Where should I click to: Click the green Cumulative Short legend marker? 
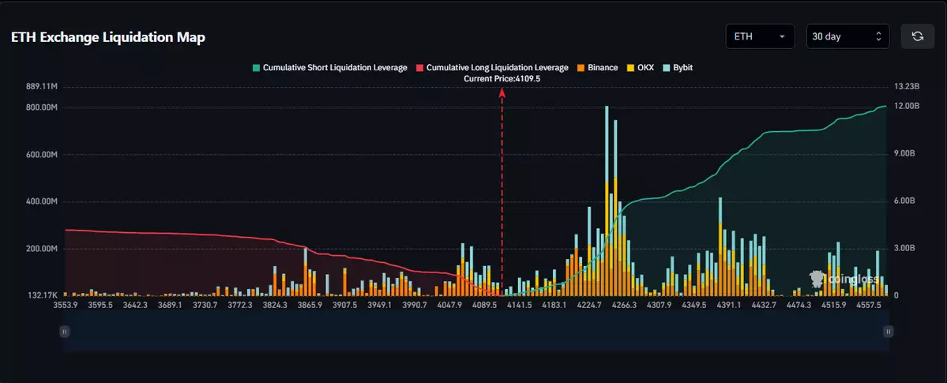[x=256, y=68]
